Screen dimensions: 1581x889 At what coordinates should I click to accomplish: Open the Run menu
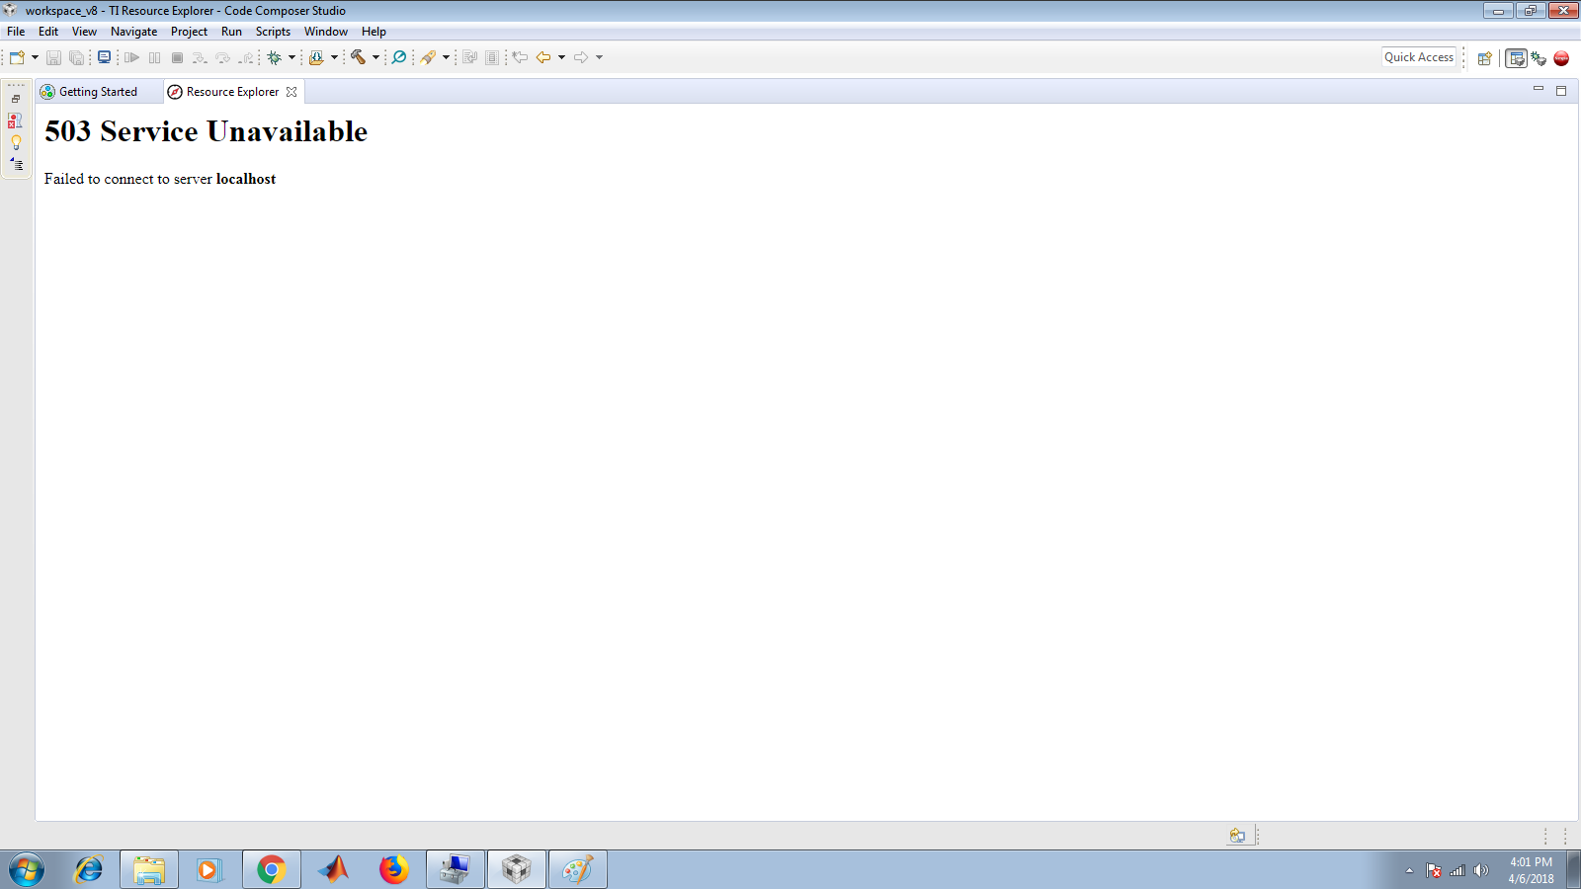(231, 32)
